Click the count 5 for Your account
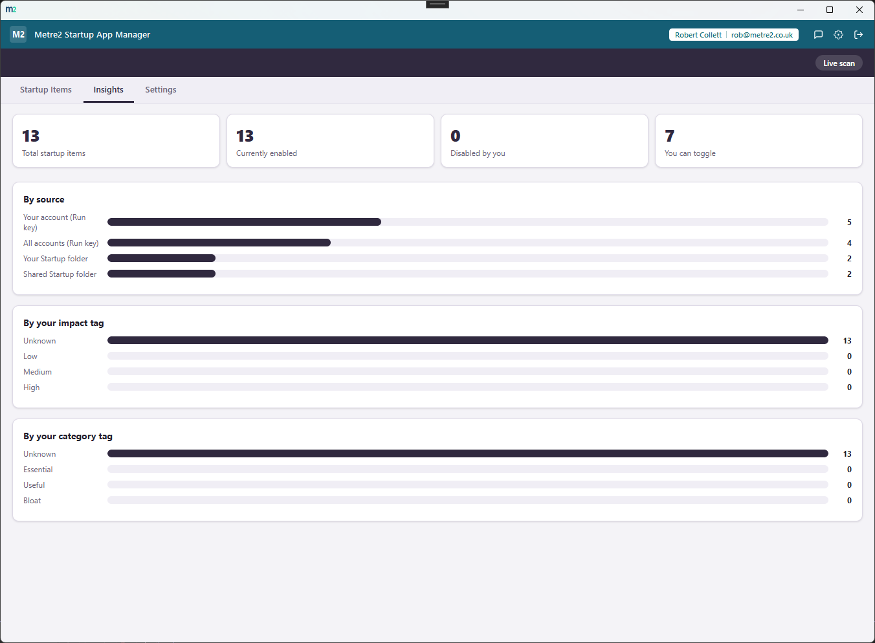 click(849, 223)
